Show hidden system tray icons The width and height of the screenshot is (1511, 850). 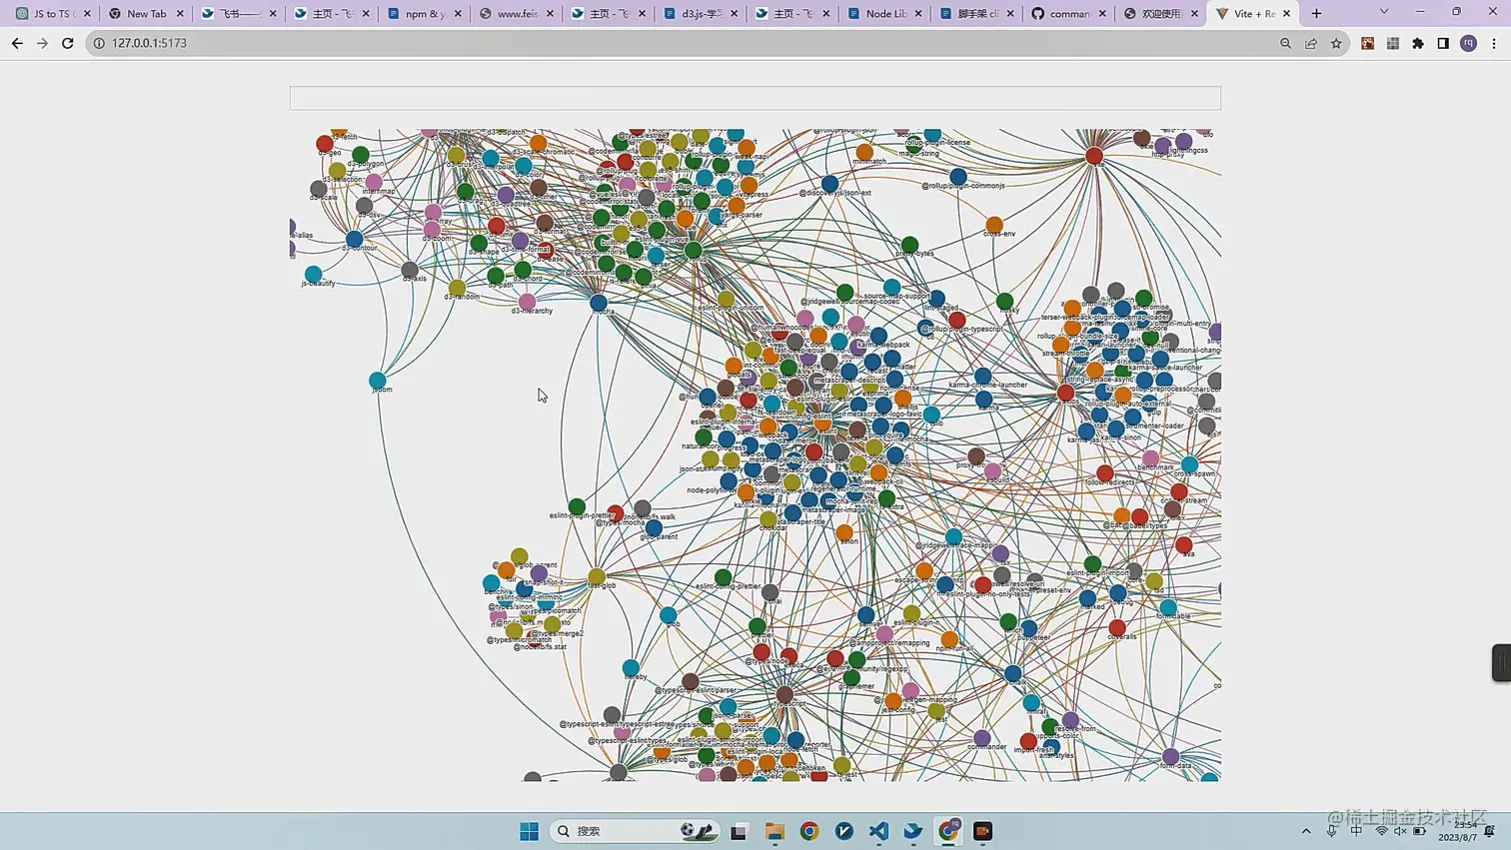point(1306,831)
